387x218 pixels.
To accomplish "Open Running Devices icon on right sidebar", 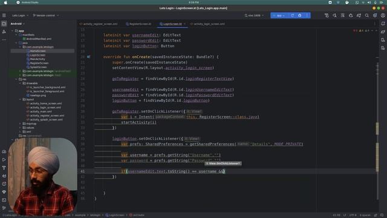I will (383, 48).
